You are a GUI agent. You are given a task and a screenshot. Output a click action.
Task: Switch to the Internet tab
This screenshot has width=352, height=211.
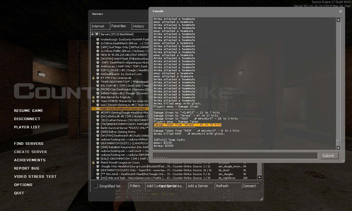100,26
